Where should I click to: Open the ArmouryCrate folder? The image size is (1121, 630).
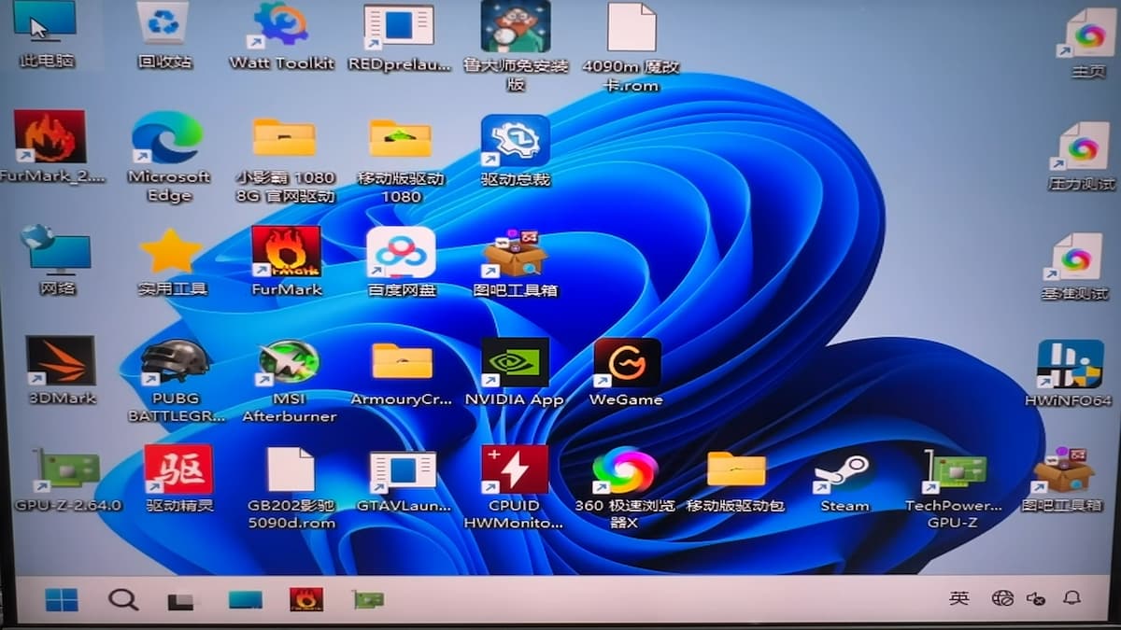click(x=402, y=373)
